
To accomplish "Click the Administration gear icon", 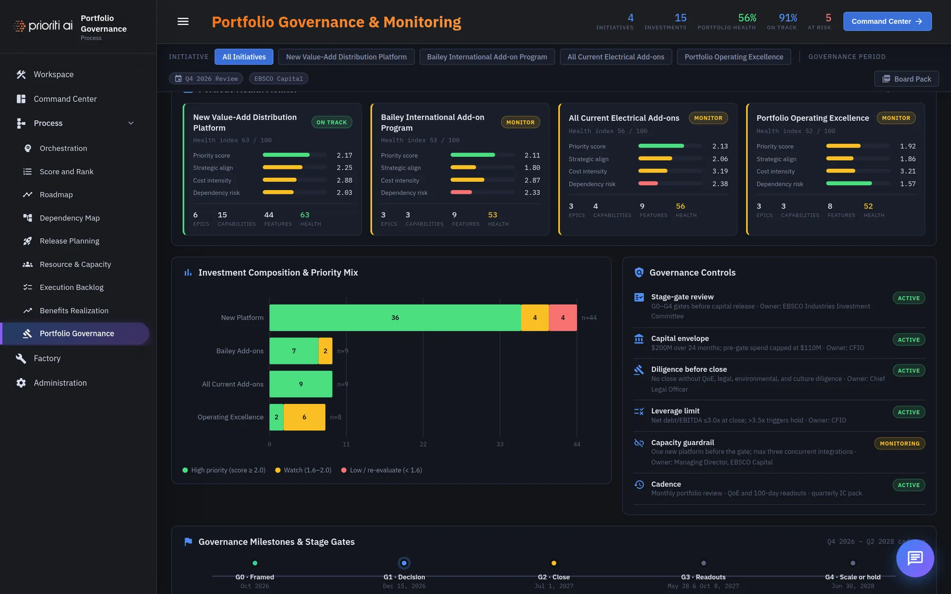I will (x=21, y=383).
